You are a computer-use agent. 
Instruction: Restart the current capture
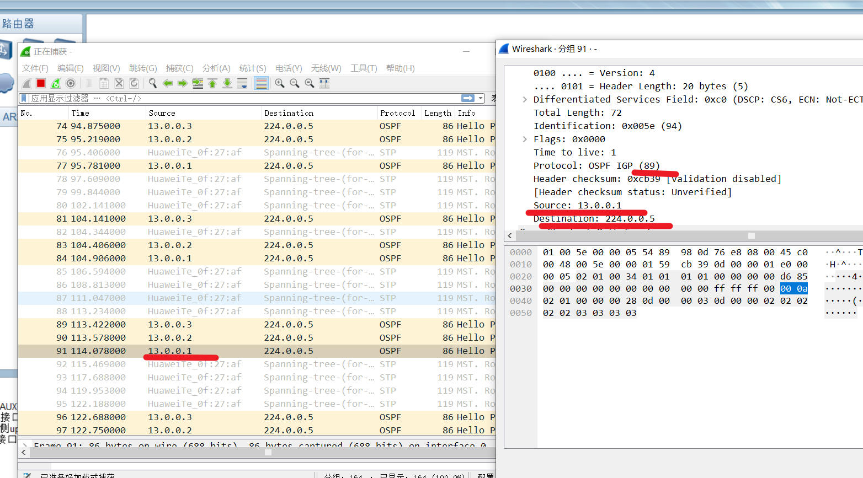(56, 83)
